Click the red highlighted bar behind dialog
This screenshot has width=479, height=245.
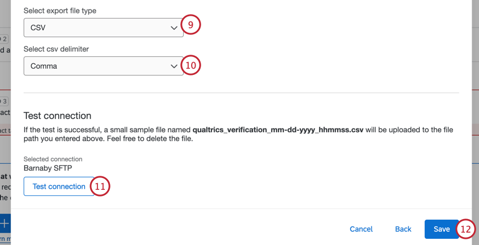coord(5,130)
